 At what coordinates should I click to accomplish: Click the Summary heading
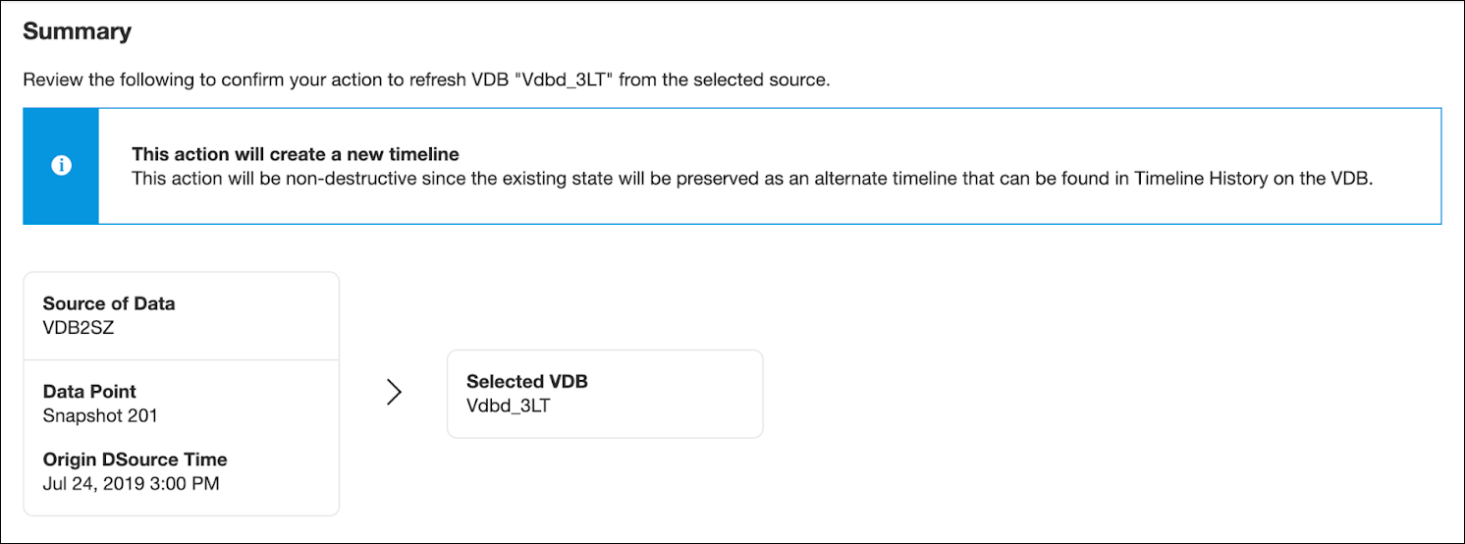pyautogui.click(x=77, y=31)
